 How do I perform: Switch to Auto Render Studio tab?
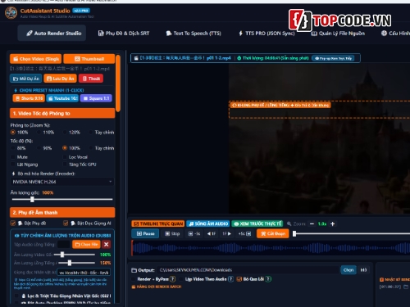point(52,34)
